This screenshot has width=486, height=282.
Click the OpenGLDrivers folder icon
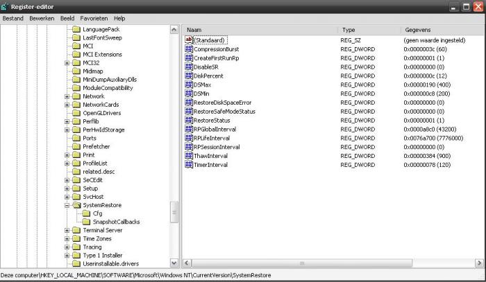pyautogui.click(x=76, y=113)
